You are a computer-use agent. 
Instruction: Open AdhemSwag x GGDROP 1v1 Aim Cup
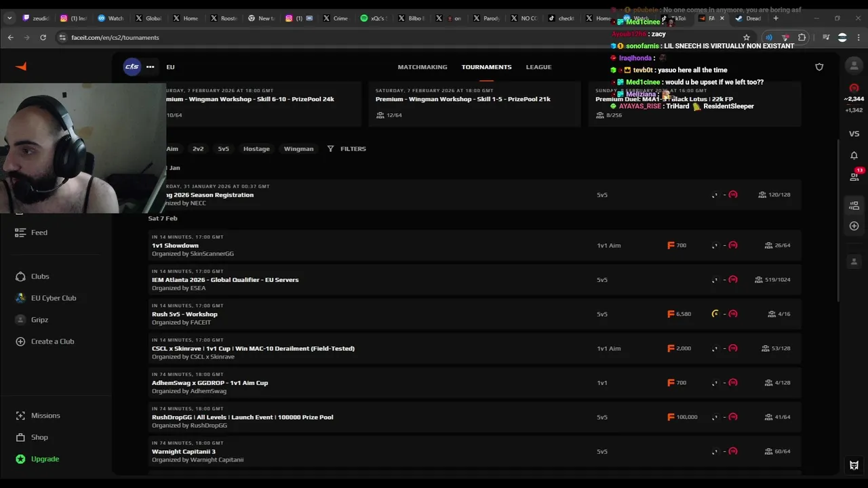coord(475,382)
